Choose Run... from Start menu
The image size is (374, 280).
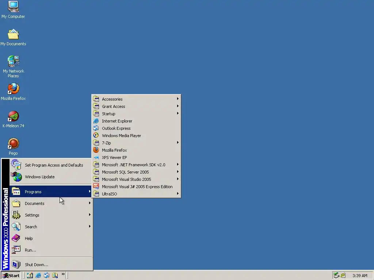51,250
